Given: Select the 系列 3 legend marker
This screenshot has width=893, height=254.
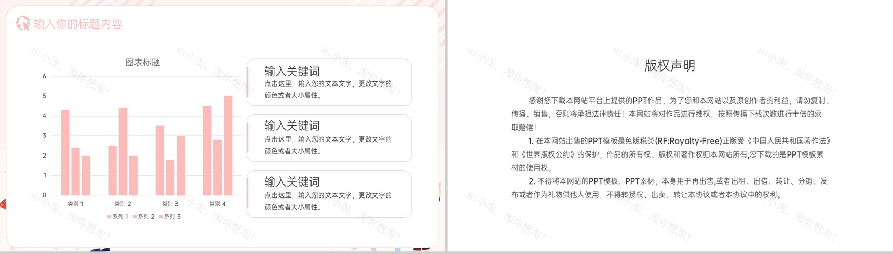Looking at the screenshot, I should tap(161, 217).
